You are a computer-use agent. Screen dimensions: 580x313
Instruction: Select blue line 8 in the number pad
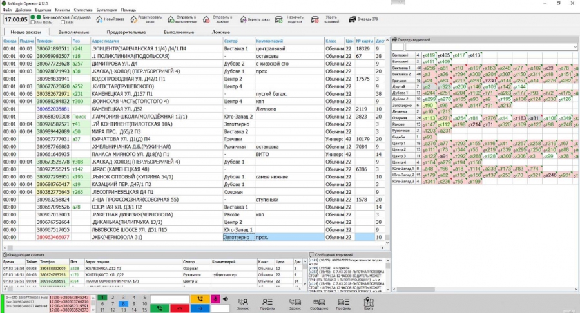point(124,303)
